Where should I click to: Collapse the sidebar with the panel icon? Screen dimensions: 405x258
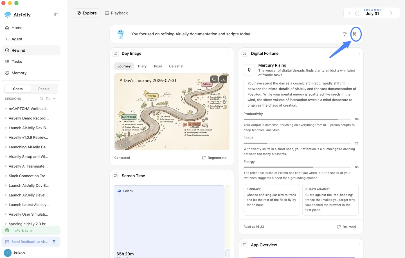(x=56, y=15)
